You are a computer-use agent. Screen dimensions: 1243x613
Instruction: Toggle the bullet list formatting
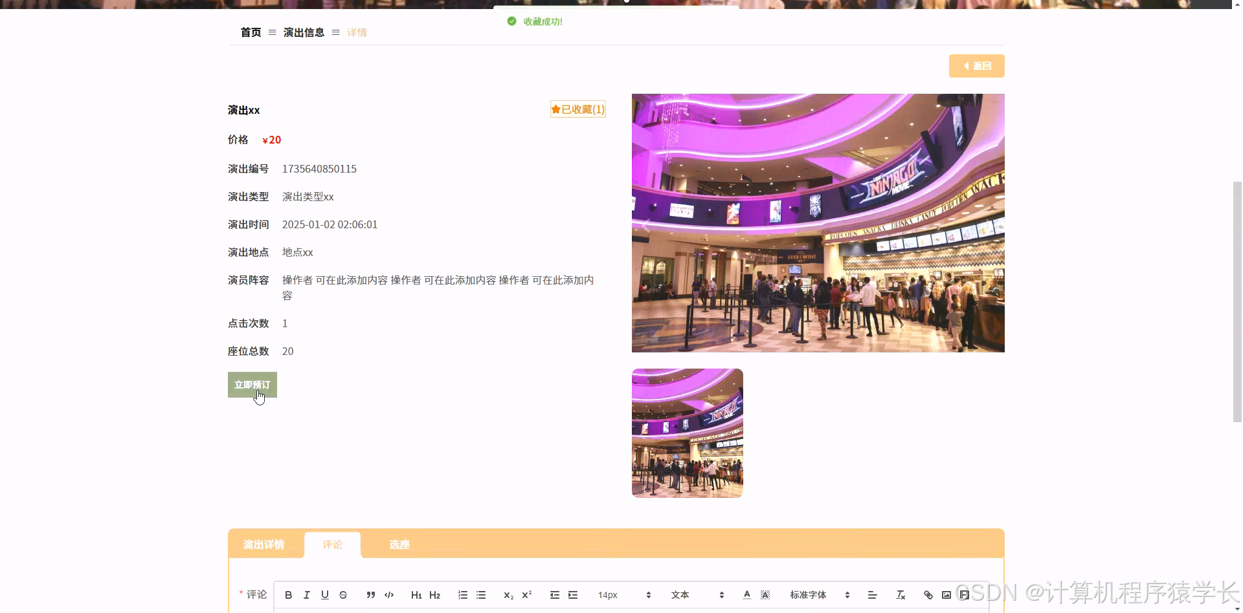point(481,595)
